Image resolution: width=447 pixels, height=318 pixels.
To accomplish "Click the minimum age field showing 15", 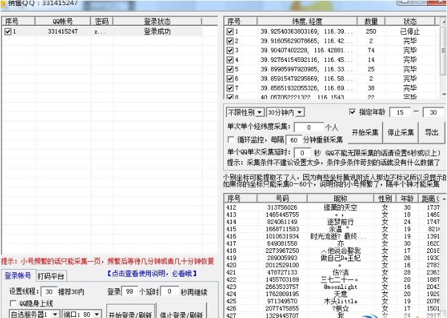I will [400, 112].
